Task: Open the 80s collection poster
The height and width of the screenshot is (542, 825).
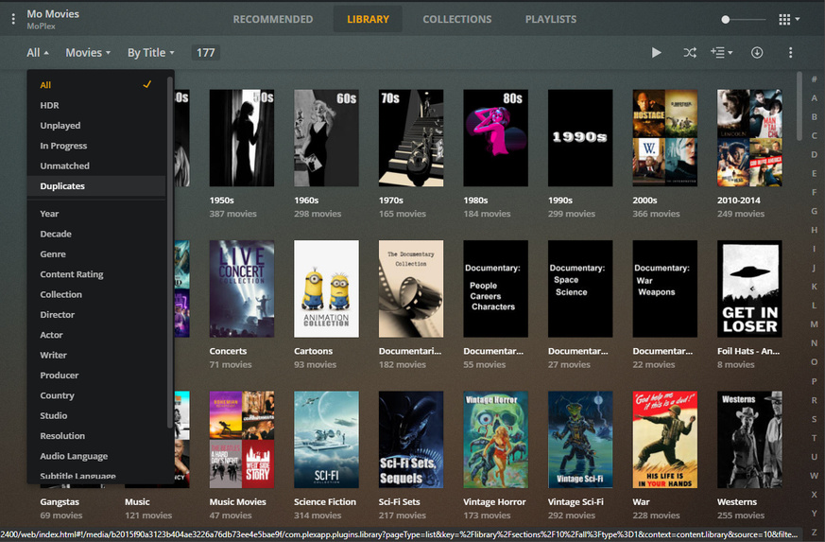Action: [x=495, y=138]
